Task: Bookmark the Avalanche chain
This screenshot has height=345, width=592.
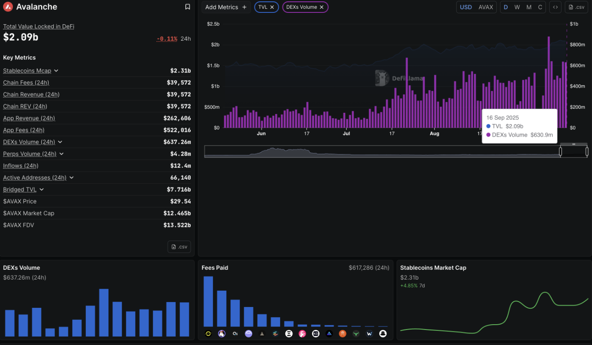Action: [x=188, y=7]
